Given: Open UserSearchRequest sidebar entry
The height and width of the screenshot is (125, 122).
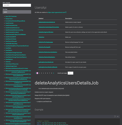Looking at the screenshot, I should click(x=11, y=41).
